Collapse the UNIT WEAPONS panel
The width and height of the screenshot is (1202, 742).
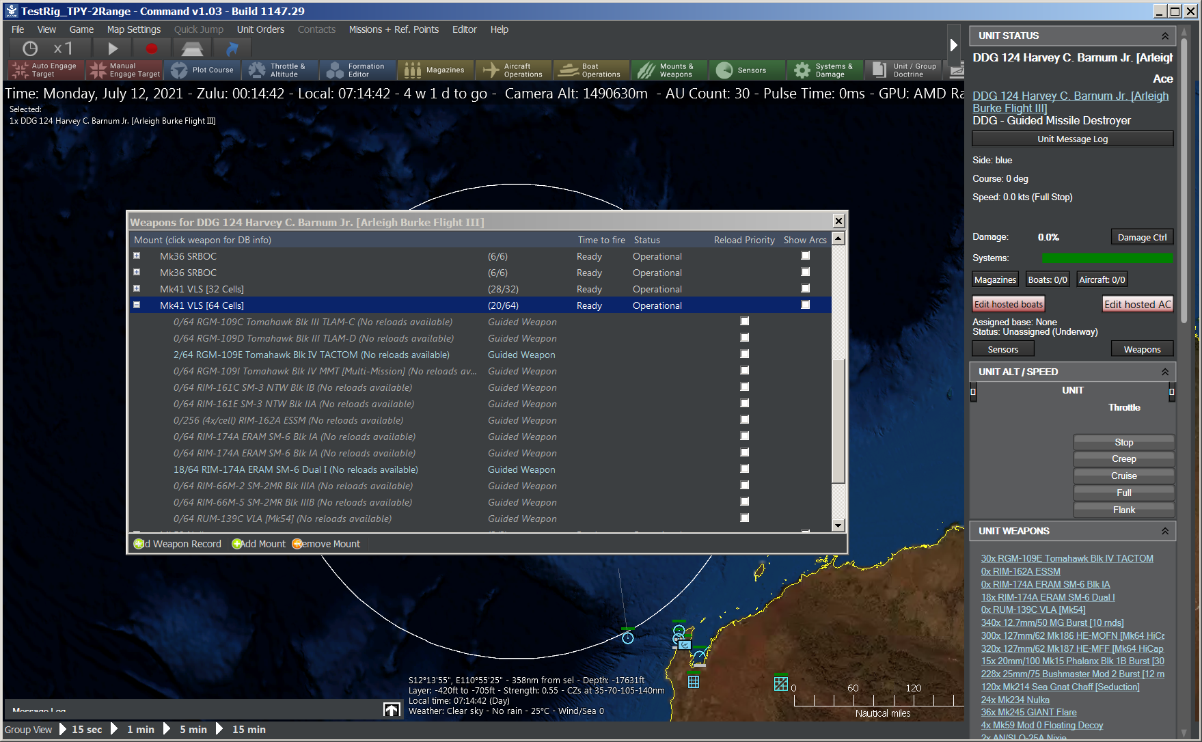(x=1165, y=531)
